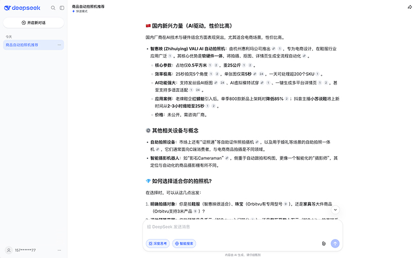Viewport: 413px width, 258px height.
Task: Open citation 1 after 应用广泛
Action: [170, 56]
